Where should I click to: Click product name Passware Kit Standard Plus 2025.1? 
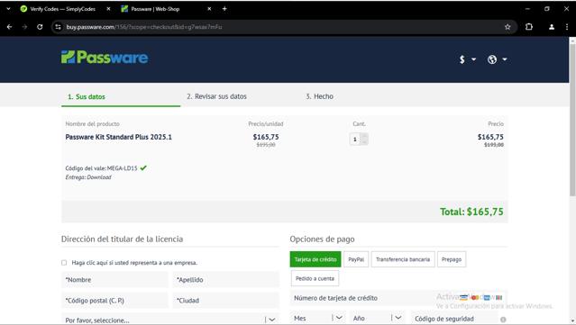click(x=118, y=137)
